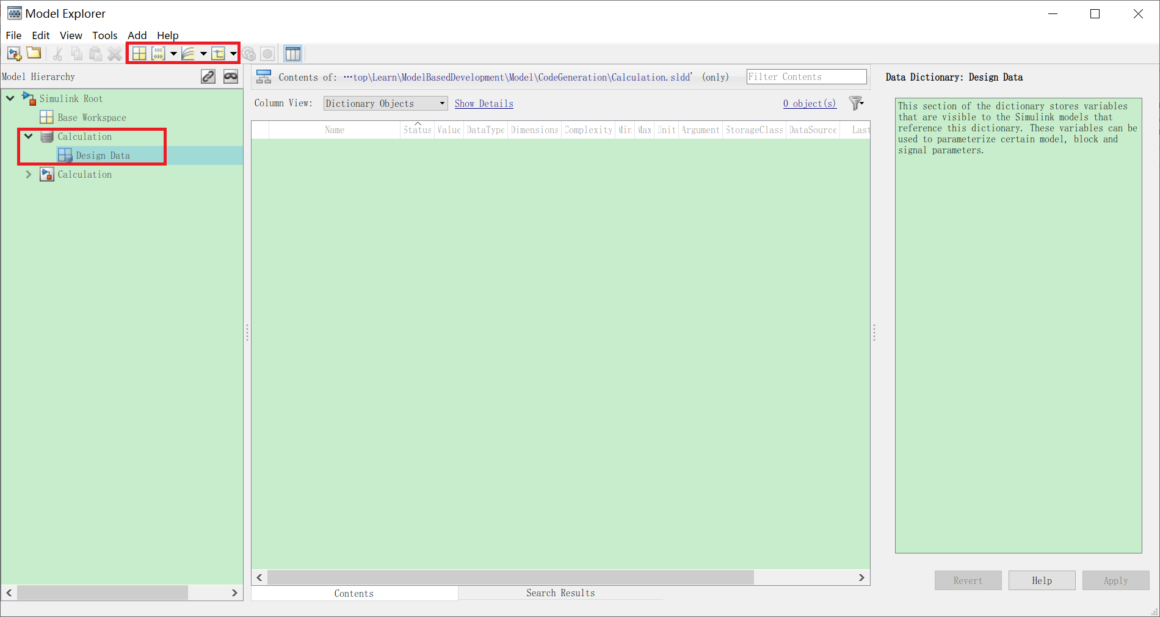
Task: Sort by the DataType column header
Action: [x=486, y=130]
